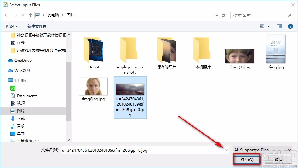This screenshot has height=168, width=298.
Task: Open All Supported Files type dropdown
Action: 263,150
